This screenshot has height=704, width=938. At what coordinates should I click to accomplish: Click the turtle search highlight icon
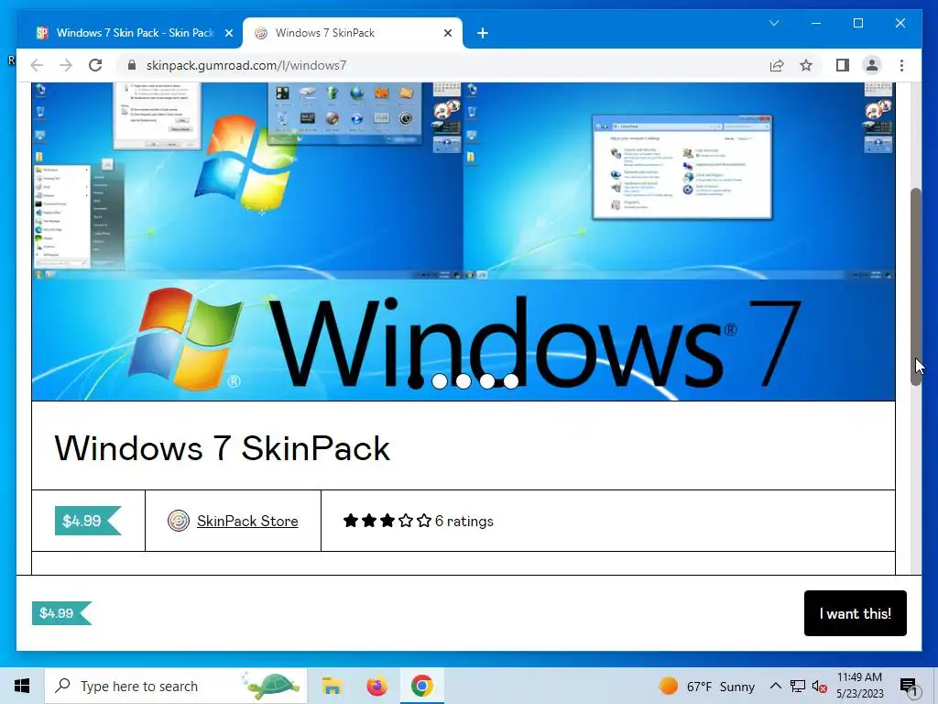tap(272, 686)
